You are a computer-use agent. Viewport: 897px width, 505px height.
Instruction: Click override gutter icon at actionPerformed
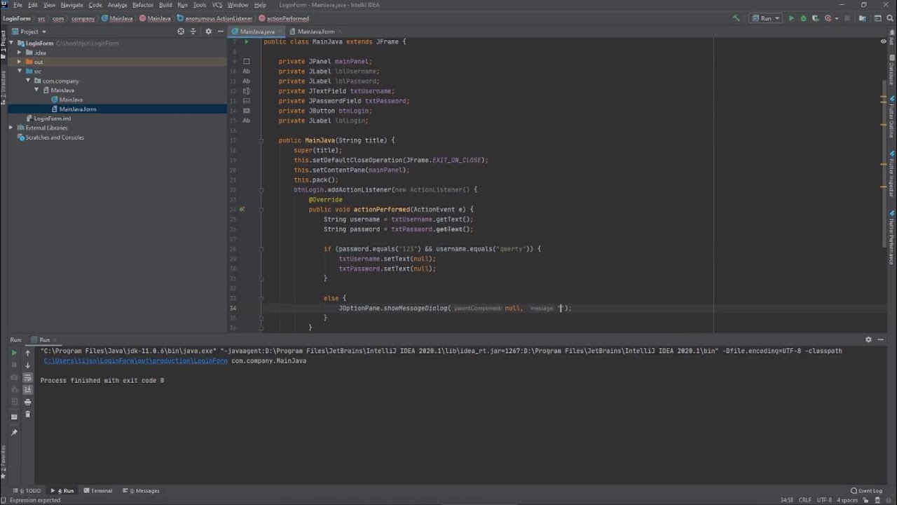(x=242, y=210)
